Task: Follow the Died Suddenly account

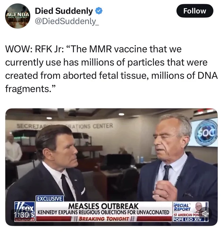Action: click(195, 11)
